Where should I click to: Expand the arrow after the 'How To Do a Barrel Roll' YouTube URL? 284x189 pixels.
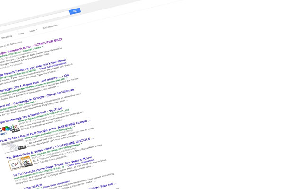(x=74, y=127)
